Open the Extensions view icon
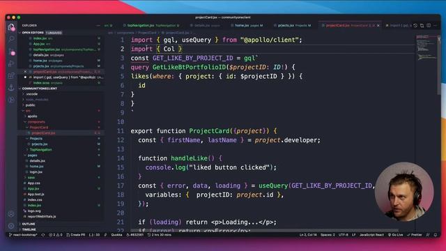The width and height of the screenshot is (446, 251). pyautogui.click(x=11, y=75)
